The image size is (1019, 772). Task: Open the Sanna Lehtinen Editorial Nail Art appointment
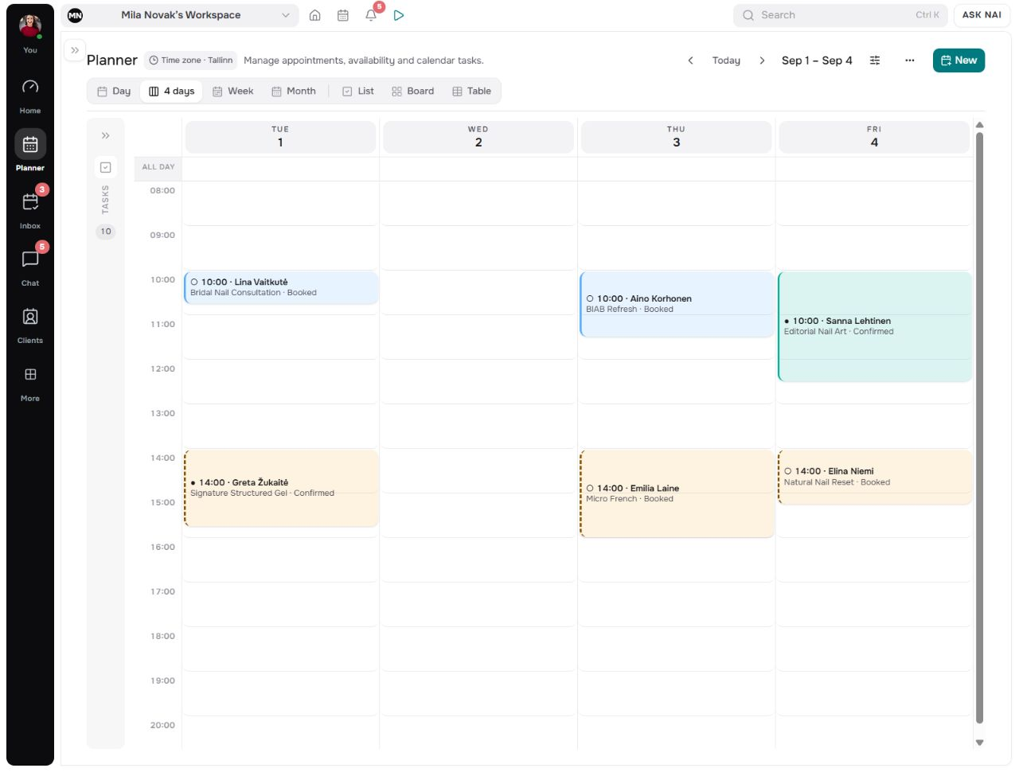coord(875,327)
